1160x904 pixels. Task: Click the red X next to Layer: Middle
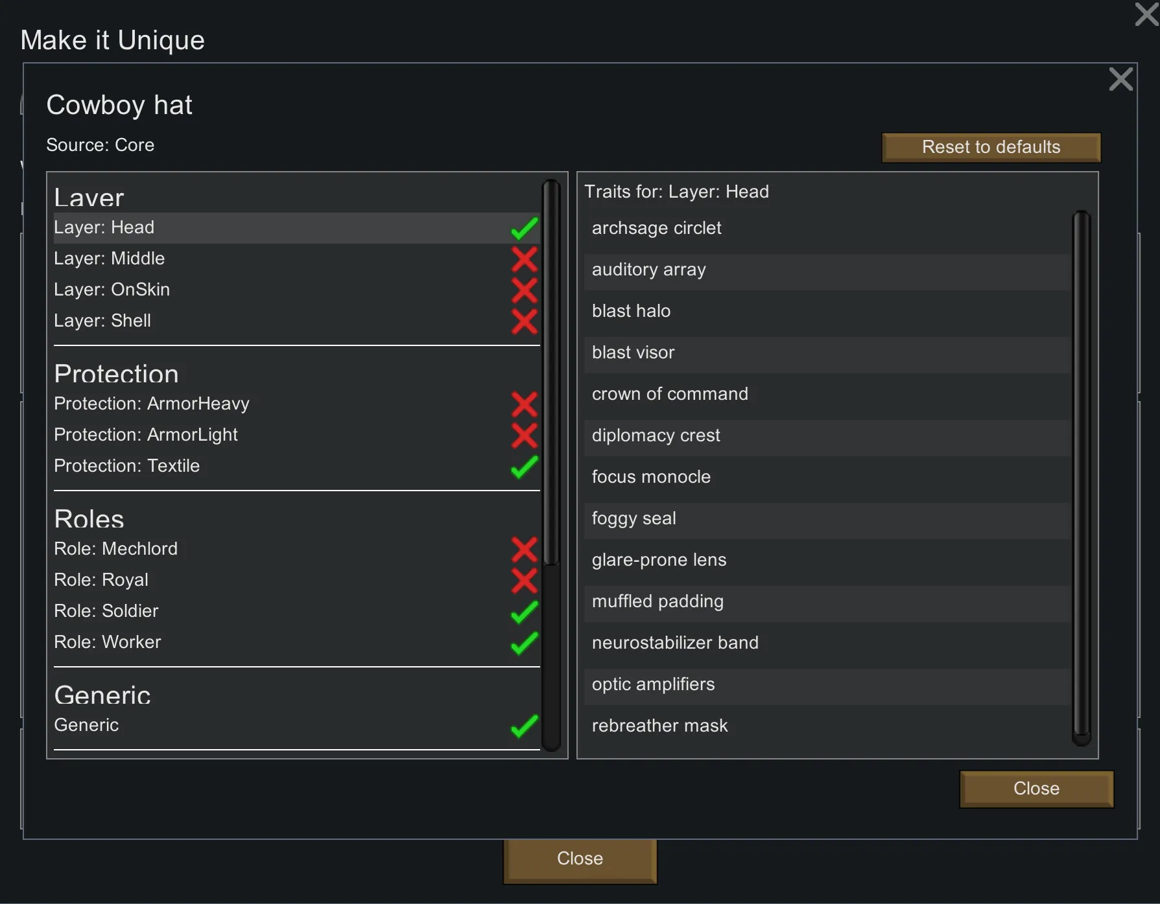click(x=524, y=259)
